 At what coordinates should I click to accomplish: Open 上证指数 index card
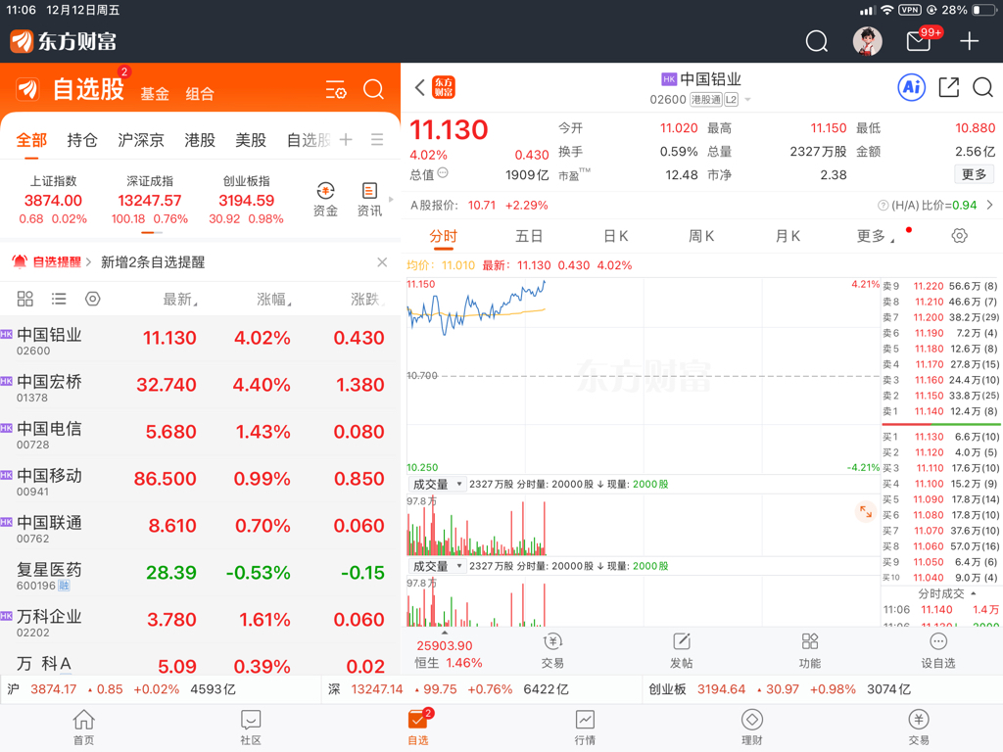pos(53,200)
